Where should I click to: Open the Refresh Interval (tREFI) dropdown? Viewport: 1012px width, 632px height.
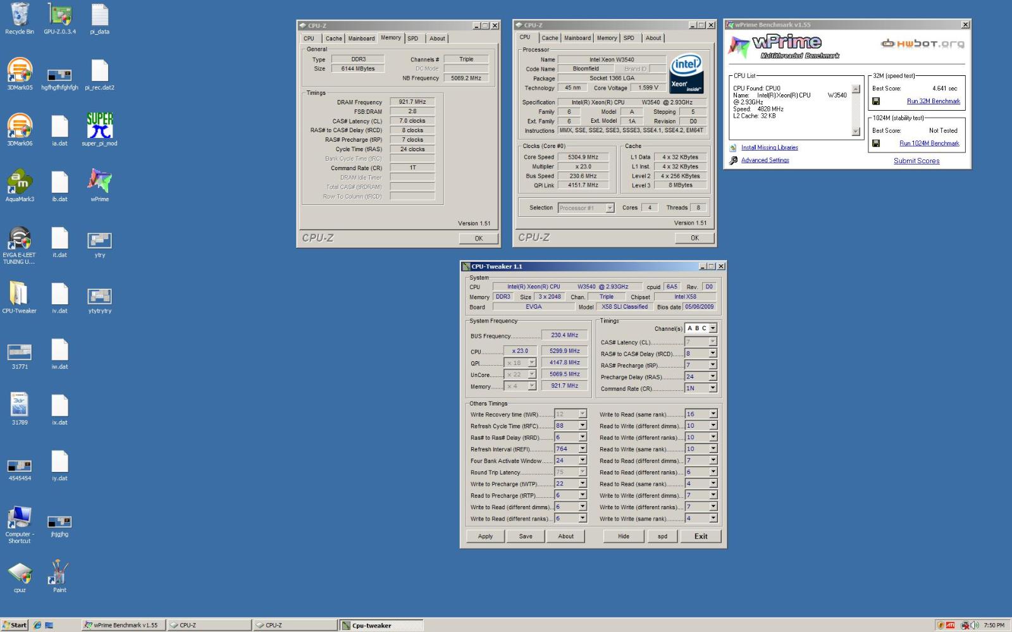coord(583,449)
